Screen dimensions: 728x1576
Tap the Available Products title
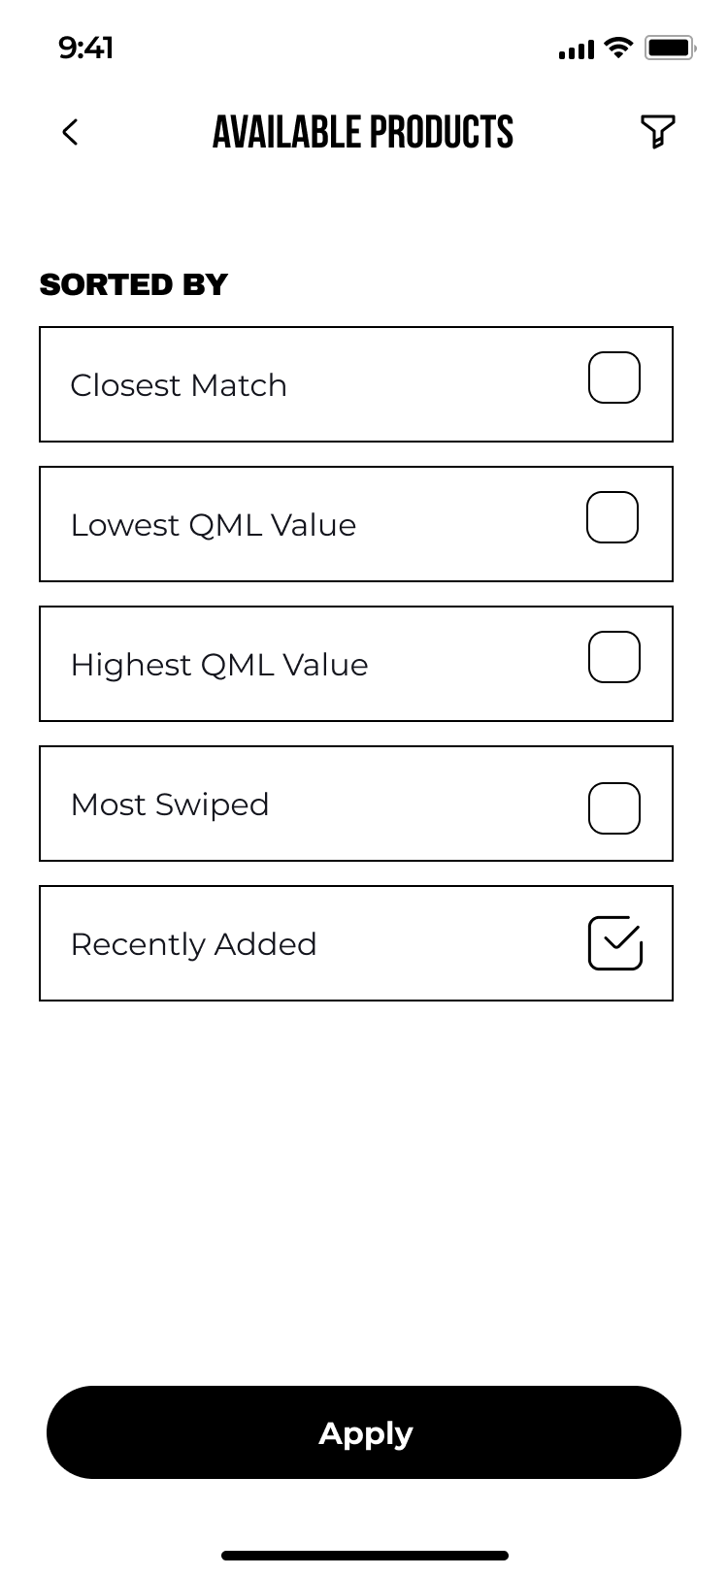363,132
